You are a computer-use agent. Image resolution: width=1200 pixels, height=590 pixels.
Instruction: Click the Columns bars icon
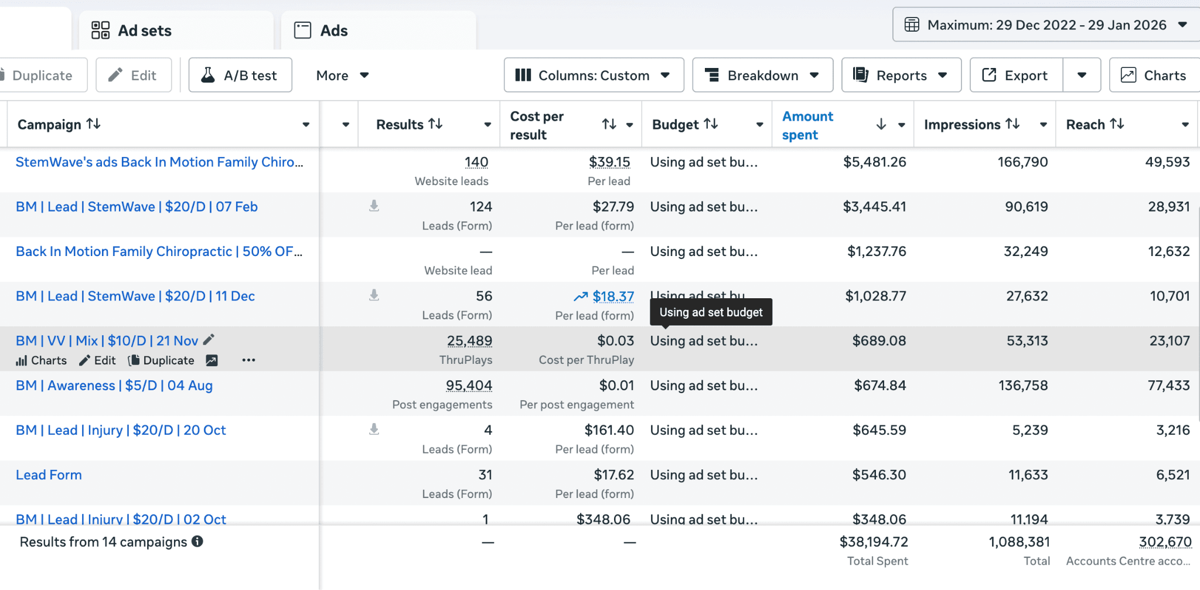pyautogui.click(x=523, y=75)
